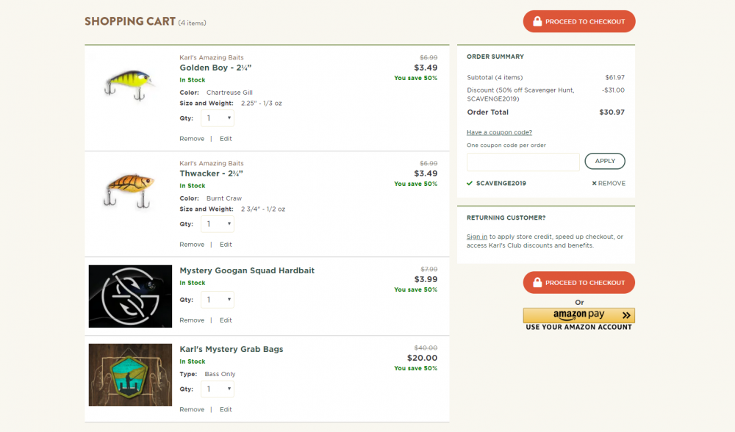Click the top Proceed to Checkout button

(x=579, y=21)
